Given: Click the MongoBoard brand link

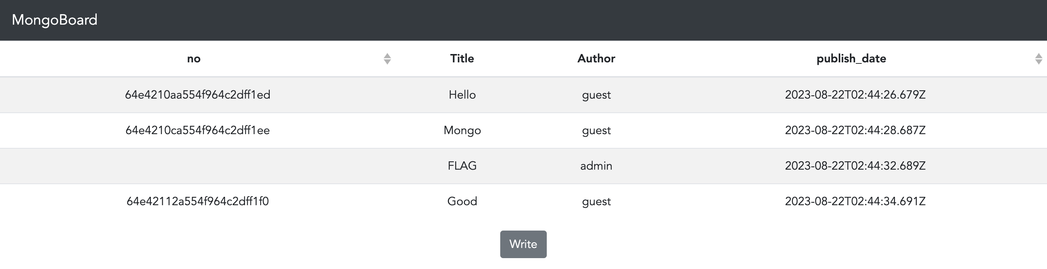Looking at the screenshot, I should (55, 20).
